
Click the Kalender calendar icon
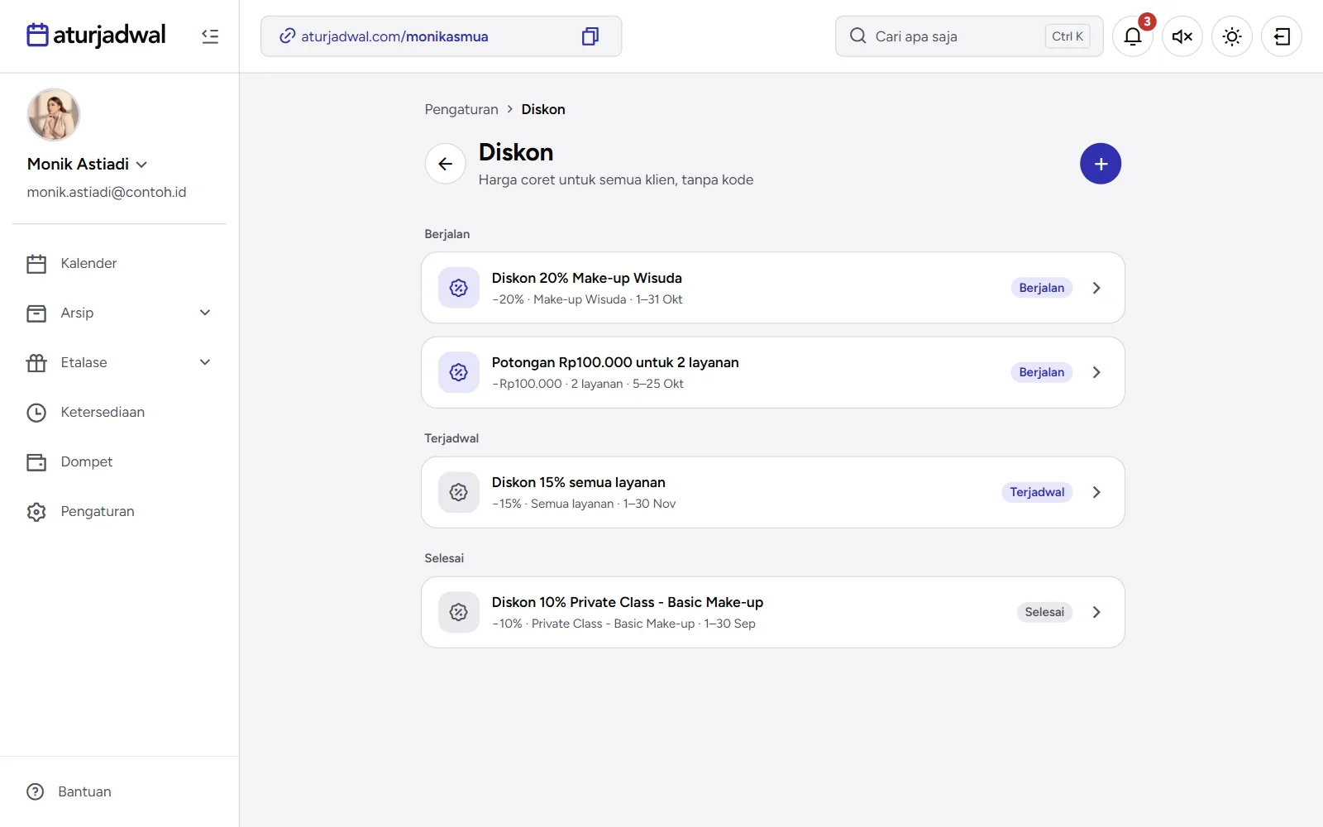click(36, 264)
